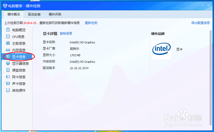Click the 电脑管家 shield logo in title bar
This screenshot has height=132, width=214.
click(x=5, y=6)
